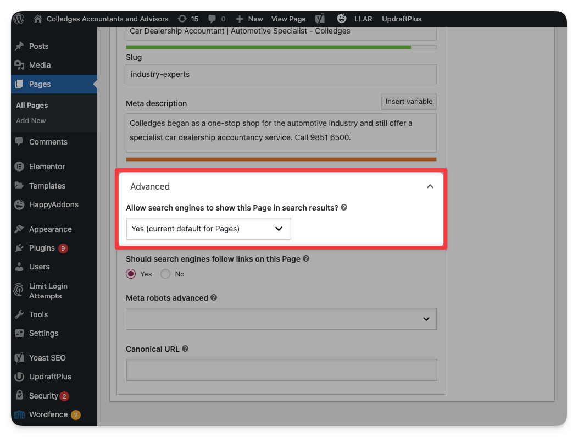Screen dimensions: 578x437
Task: Select No for following links
Action: [x=165, y=274]
